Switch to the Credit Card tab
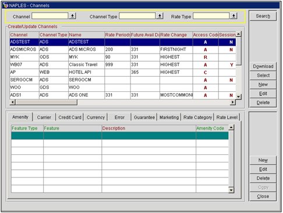283x213 pixels. coord(70,118)
